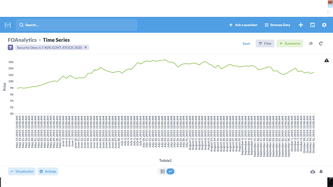Focus the Search input field

[x=76, y=25]
